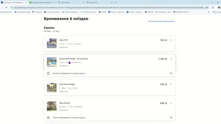Close the second browser tab
Viewport: 221px width, 124px height.
[x=55, y=2]
